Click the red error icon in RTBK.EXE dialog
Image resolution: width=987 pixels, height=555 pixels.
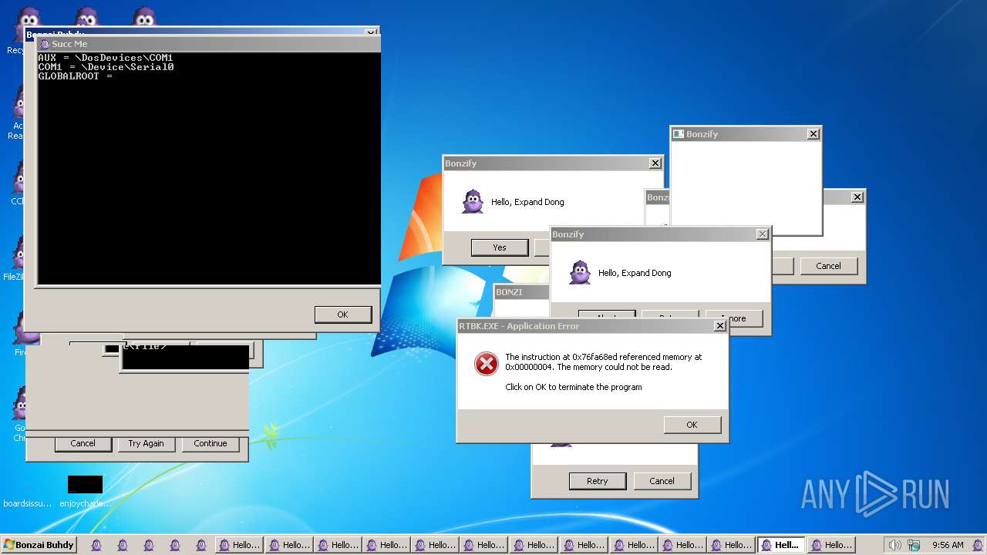tap(487, 364)
